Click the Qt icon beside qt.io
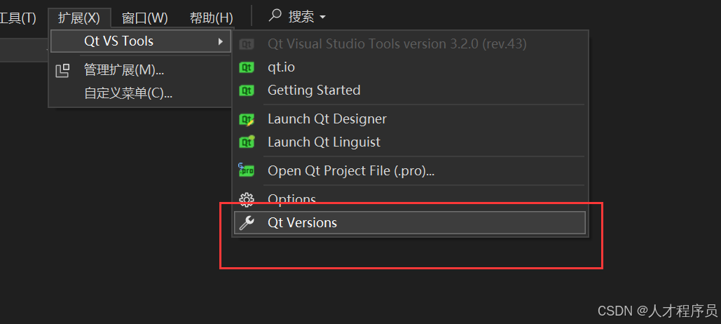Screen dimensions: 721x324 (x=247, y=67)
